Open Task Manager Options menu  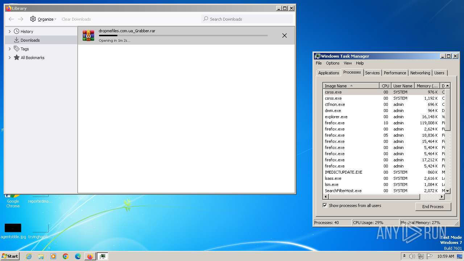click(332, 63)
